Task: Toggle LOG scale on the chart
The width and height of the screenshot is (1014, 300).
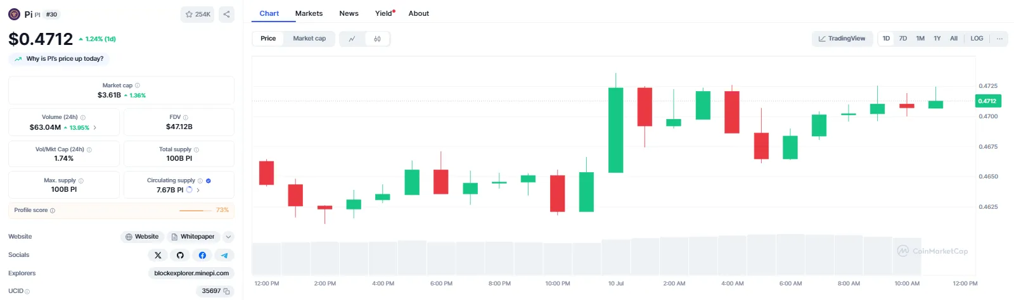Action: [977, 39]
